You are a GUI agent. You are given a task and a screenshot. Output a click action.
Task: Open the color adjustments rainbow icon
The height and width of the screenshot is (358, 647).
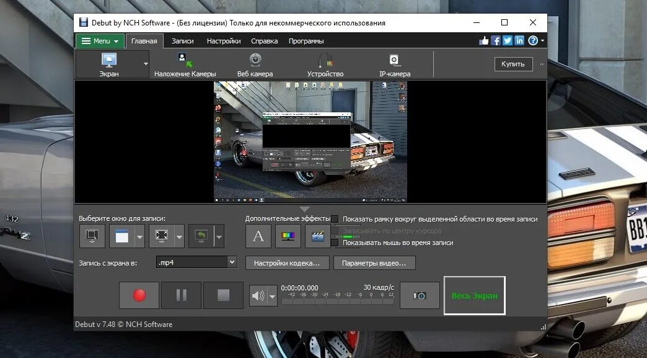point(288,236)
